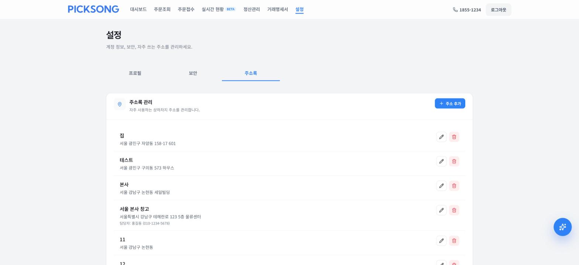Click the 로그아웃 button
Image resolution: width=579 pixels, height=265 pixels.
click(498, 10)
